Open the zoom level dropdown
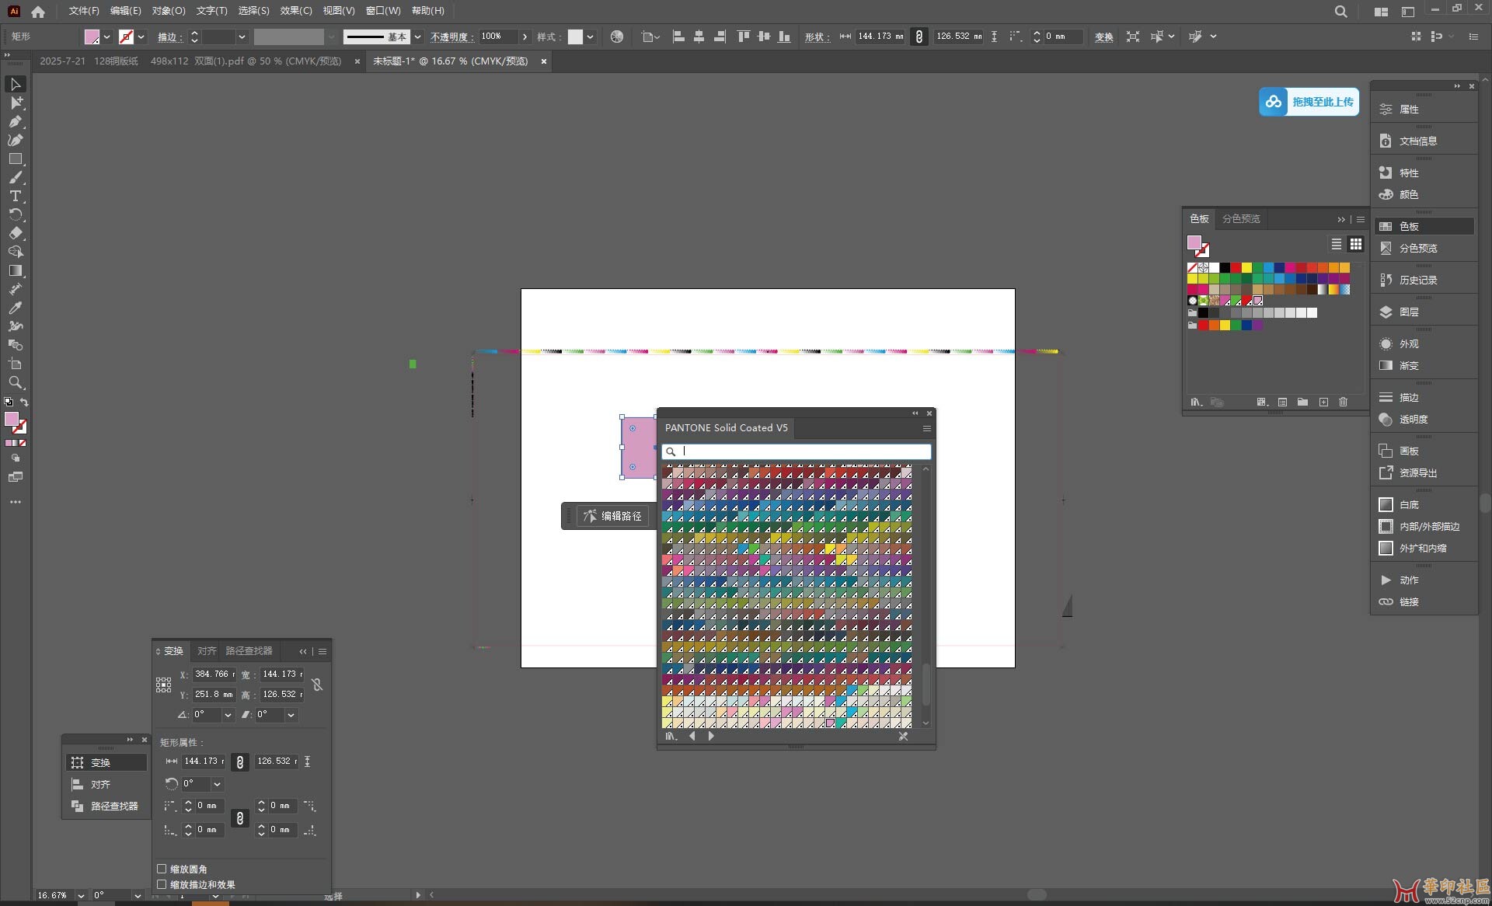 click(x=81, y=895)
